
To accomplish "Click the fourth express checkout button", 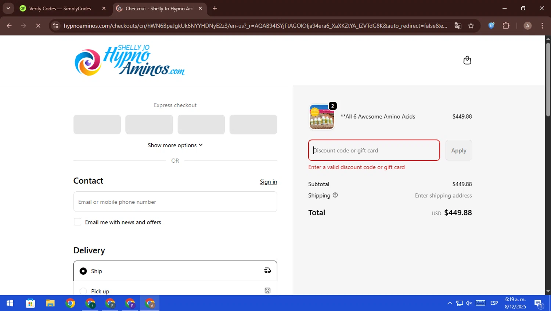I will coord(253,124).
